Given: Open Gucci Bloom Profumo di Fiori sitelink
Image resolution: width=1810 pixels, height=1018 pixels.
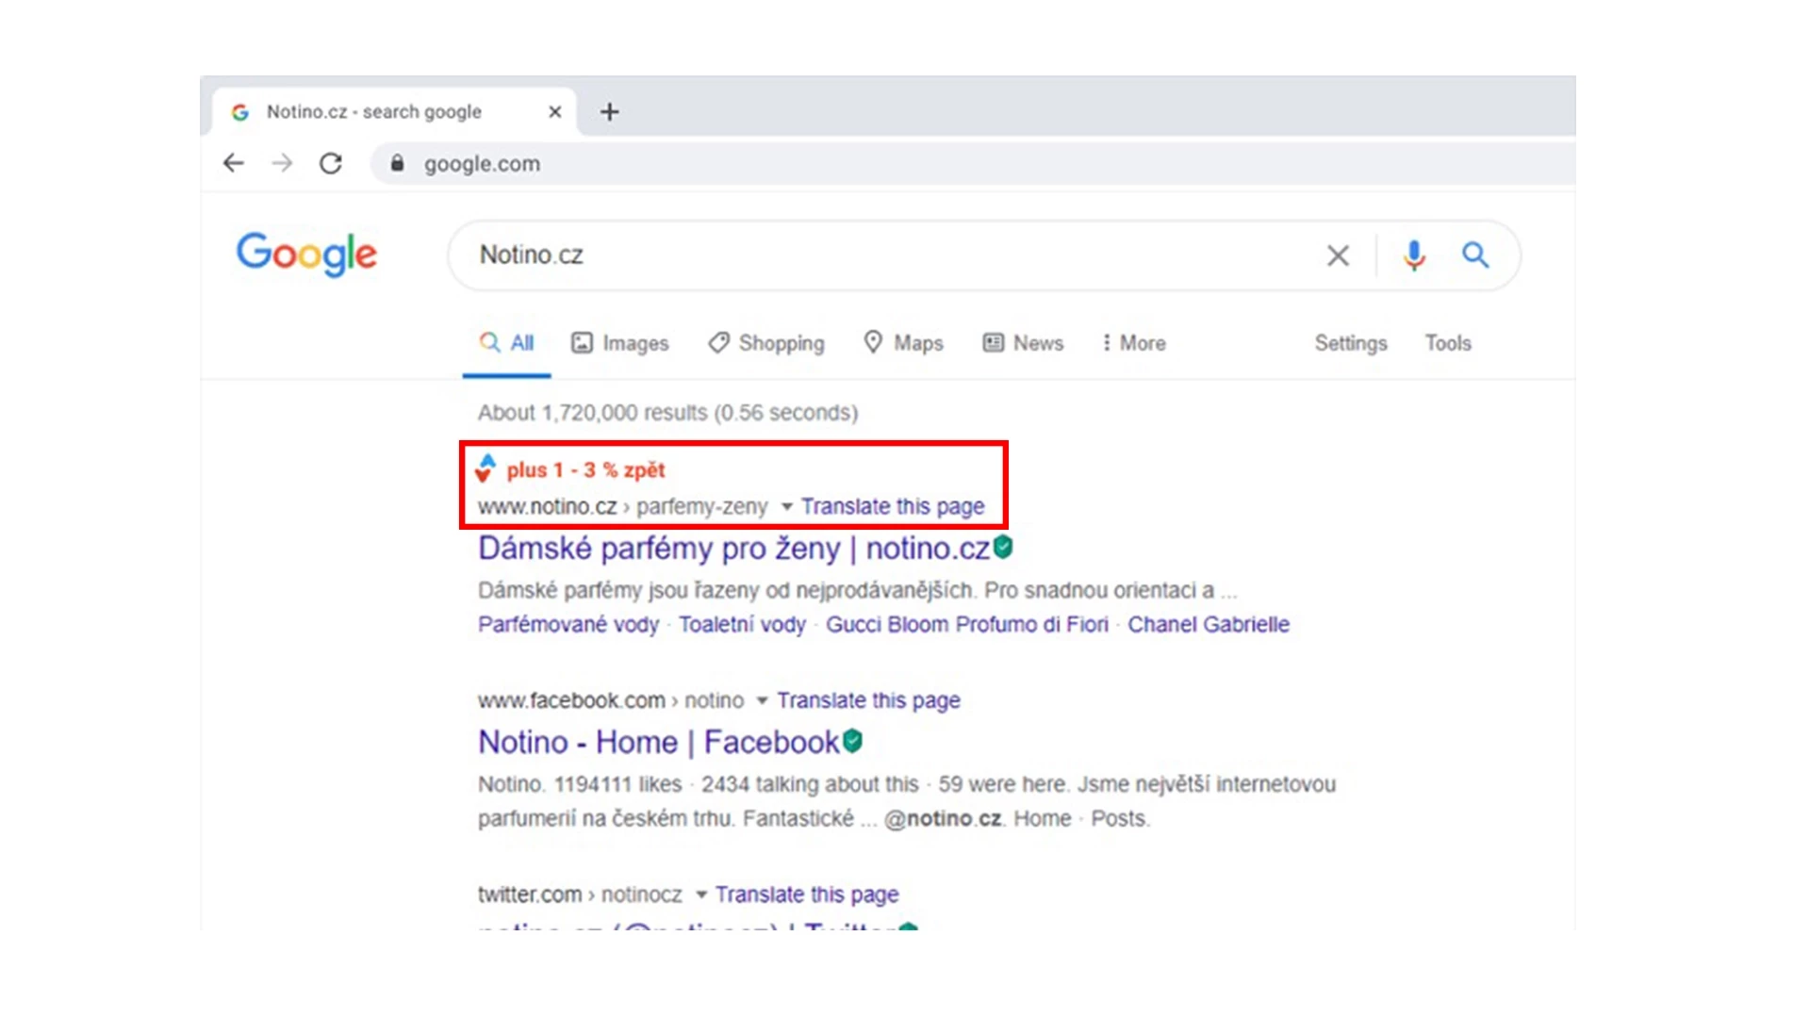Looking at the screenshot, I should click(967, 624).
